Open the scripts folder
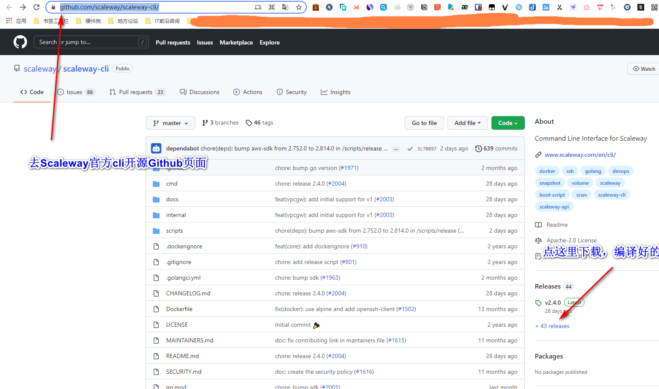 pos(175,231)
